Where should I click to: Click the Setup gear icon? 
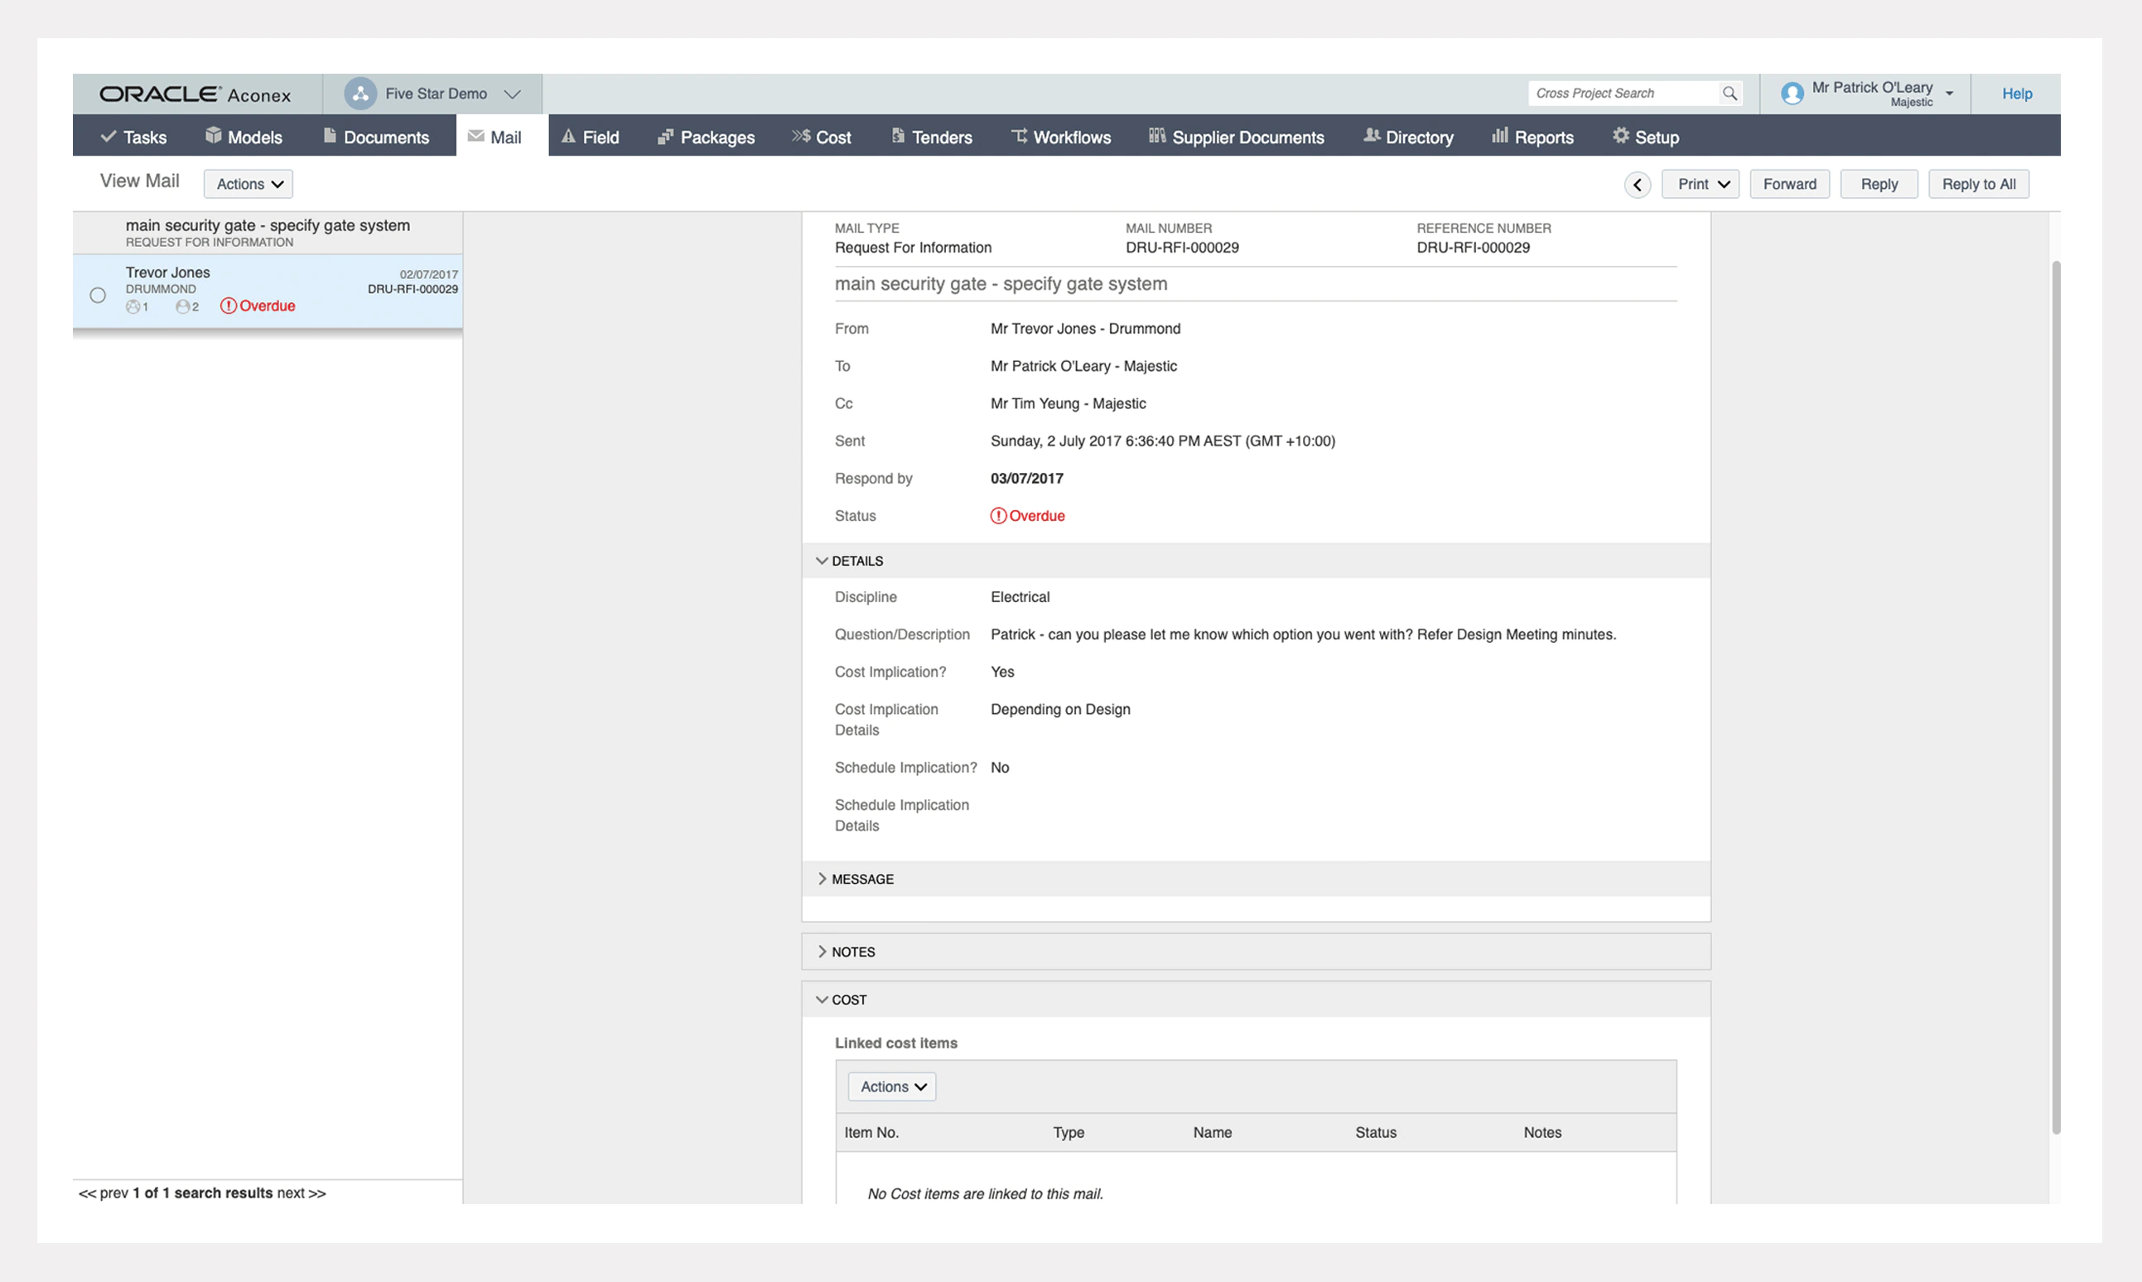[x=1620, y=136]
